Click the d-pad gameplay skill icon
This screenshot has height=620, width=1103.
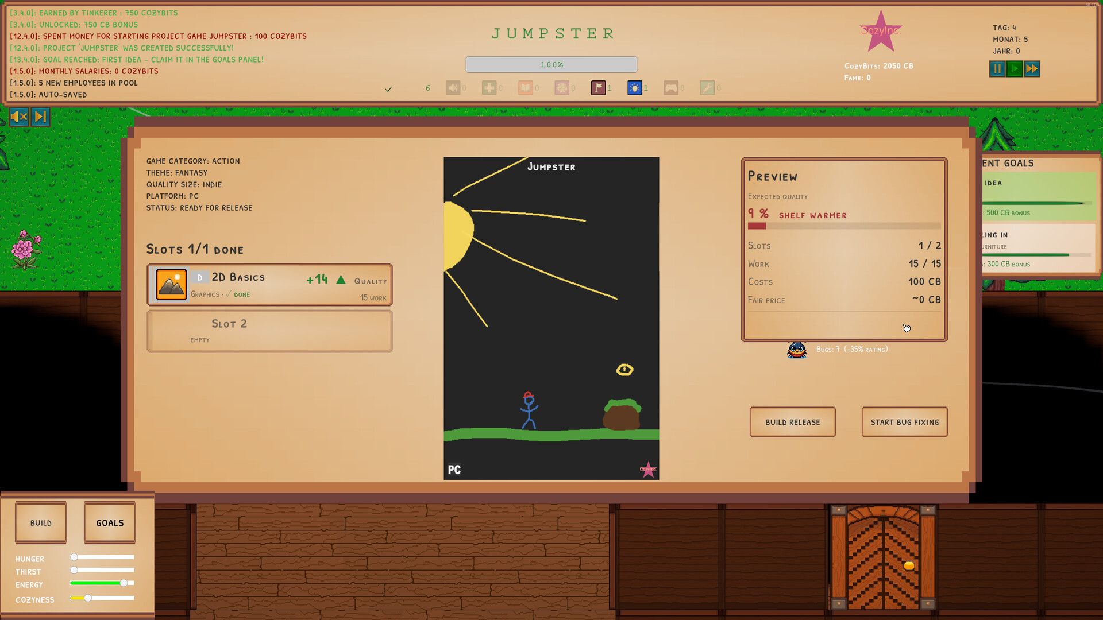click(489, 88)
